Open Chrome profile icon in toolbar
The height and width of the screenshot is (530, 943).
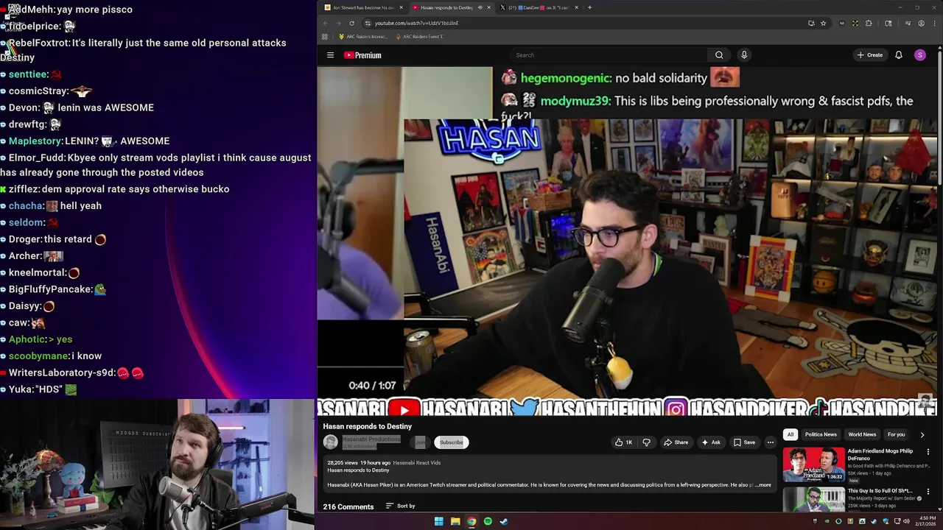tap(921, 23)
